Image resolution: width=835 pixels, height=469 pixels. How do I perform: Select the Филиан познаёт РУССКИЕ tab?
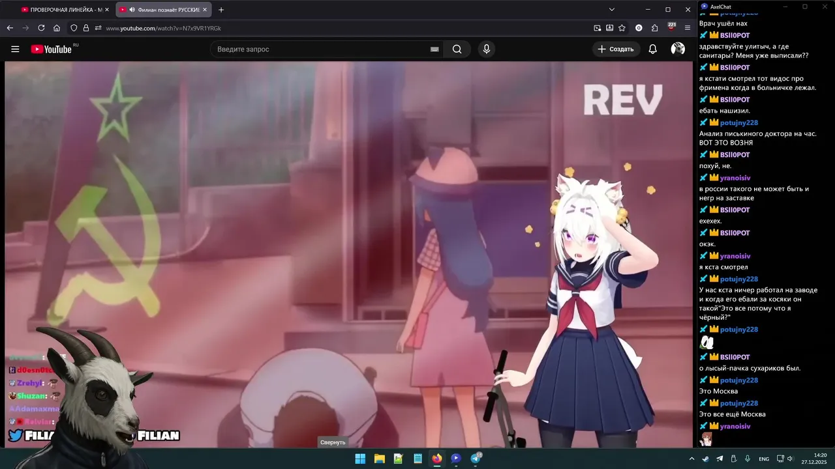tap(163, 10)
